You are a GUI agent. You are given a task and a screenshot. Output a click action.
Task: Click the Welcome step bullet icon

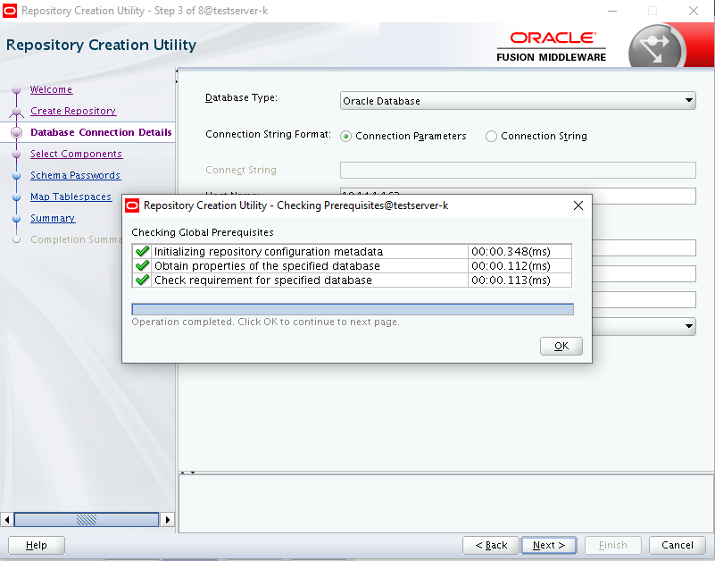pyautogui.click(x=16, y=90)
